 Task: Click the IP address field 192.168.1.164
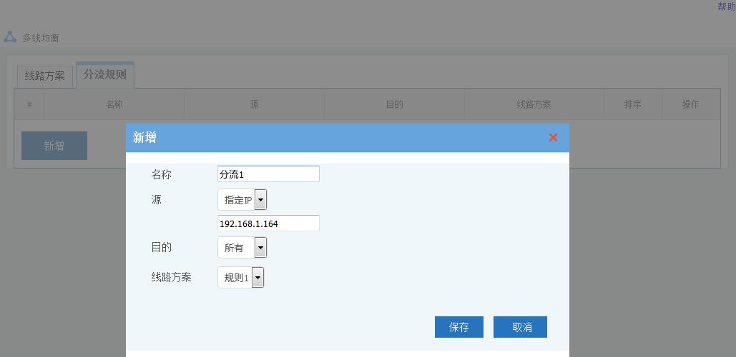point(268,223)
